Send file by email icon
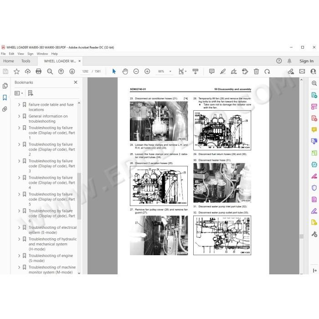The image size is (319, 319). pyautogui.click(x=302, y=72)
